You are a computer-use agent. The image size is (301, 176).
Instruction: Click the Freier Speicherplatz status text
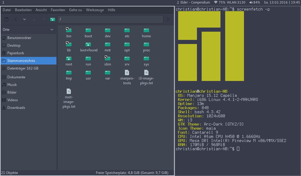click(x=132, y=173)
